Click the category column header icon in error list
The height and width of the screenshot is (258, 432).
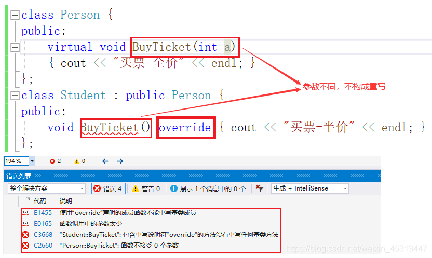pyautogui.click(x=28, y=198)
